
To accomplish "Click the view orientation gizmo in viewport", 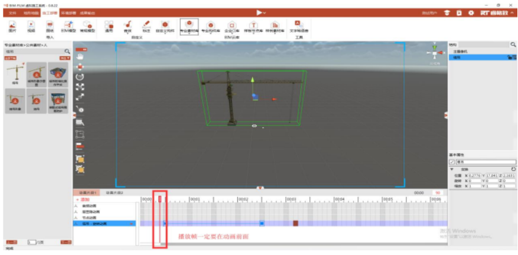I will tap(434, 52).
